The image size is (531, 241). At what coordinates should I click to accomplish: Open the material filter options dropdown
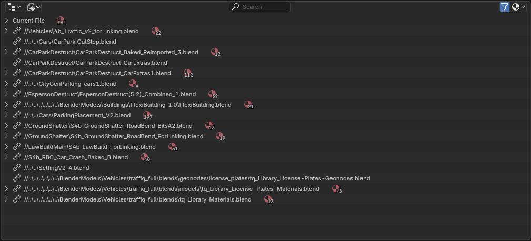518,7
